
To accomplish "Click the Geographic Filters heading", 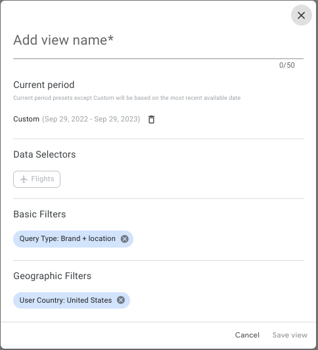I will tap(53, 276).
